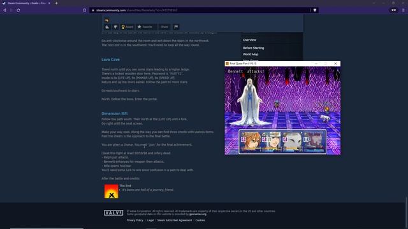Click the guide author's avatar icon above rating buttons
The width and height of the screenshot is (408, 229).
(x=106, y=20)
